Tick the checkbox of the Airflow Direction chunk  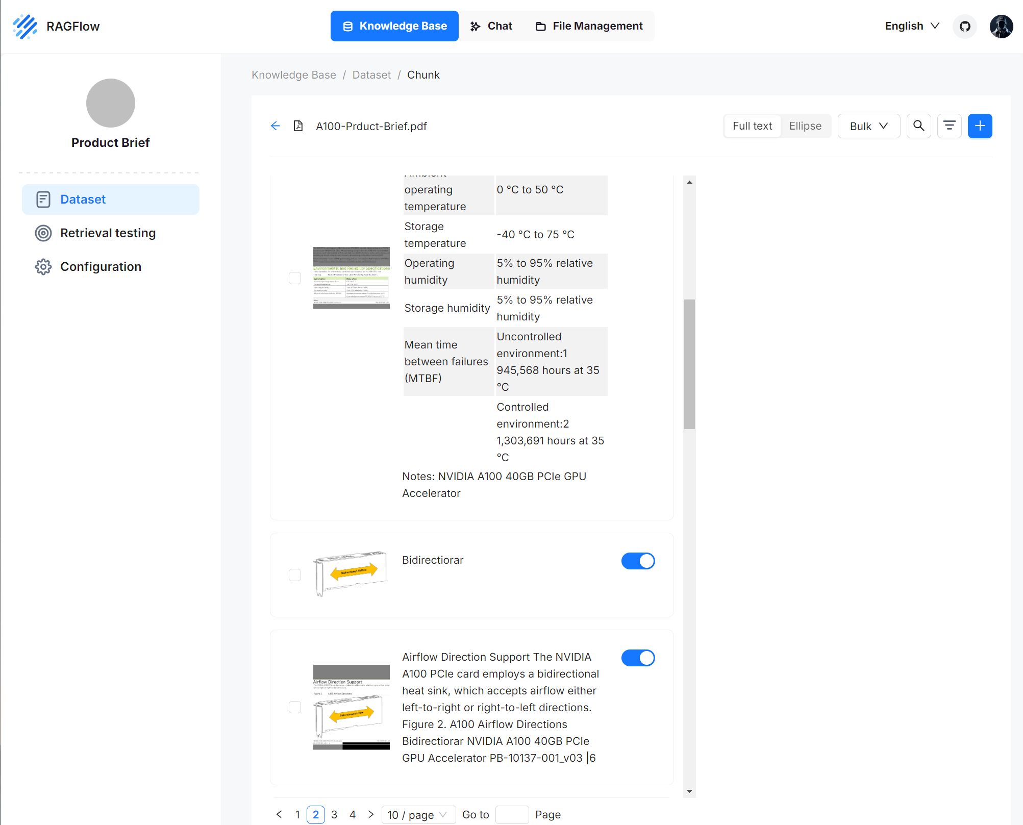[295, 707]
